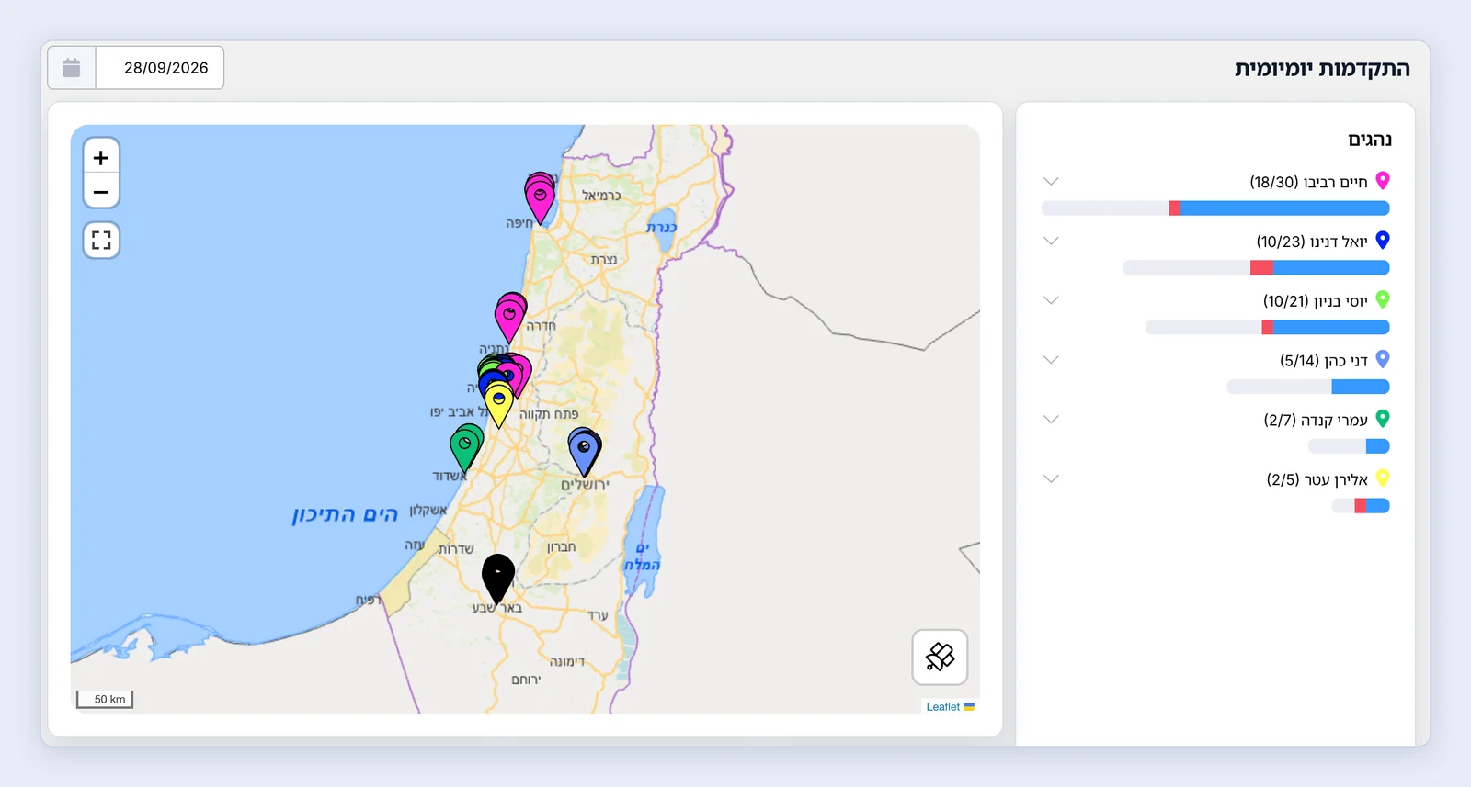The width and height of the screenshot is (1471, 787).
Task: Click the driver name חיים רביבו (18/30)
Action: point(1308,182)
